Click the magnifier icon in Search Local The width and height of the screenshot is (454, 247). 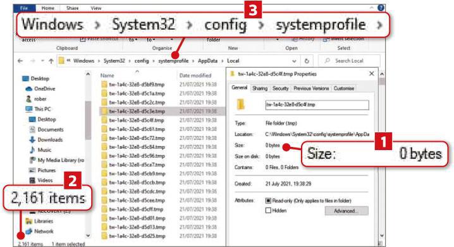click(x=327, y=61)
